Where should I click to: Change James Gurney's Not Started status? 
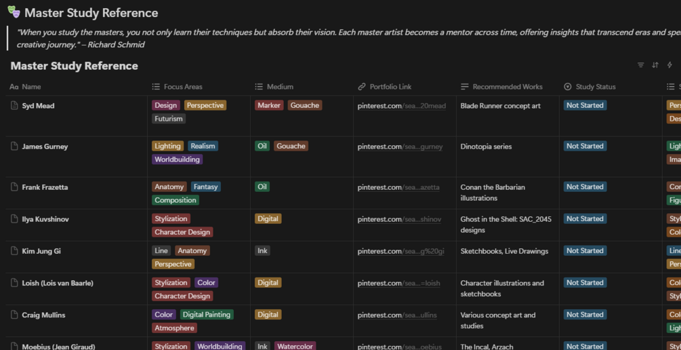point(585,146)
